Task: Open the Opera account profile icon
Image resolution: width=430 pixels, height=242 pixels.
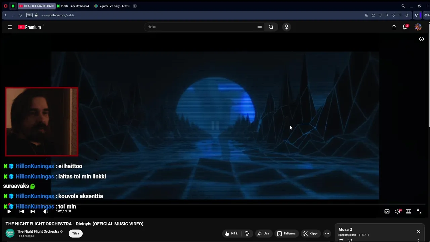Action: [x=407, y=15]
